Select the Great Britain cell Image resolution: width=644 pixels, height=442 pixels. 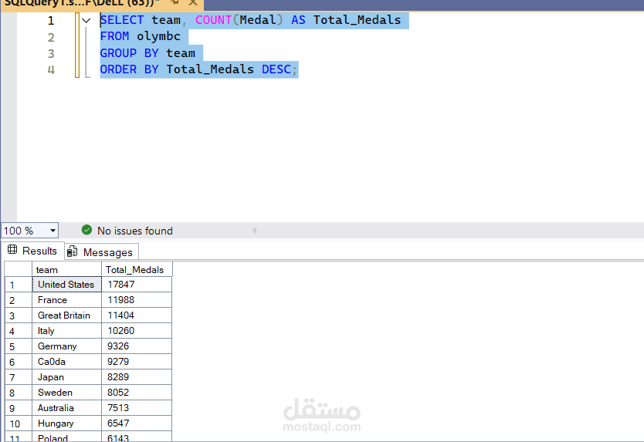pyautogui.click(x=66, y=315)
